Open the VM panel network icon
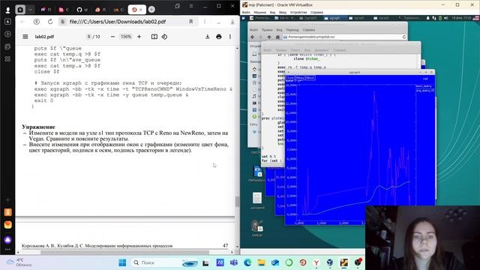Screen dimensions: 480x270 [434, 18]
